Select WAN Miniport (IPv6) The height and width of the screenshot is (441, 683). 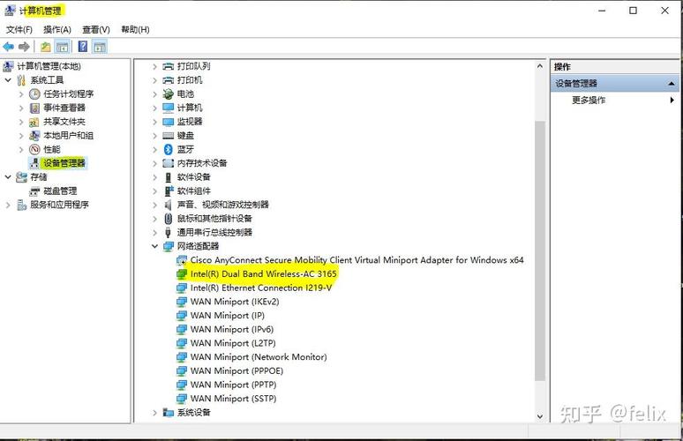pyautogui.click(x=232, y=330)
